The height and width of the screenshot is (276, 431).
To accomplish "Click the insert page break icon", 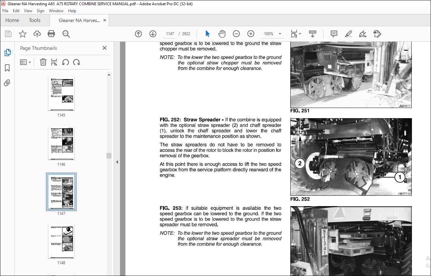I will 54,62.
